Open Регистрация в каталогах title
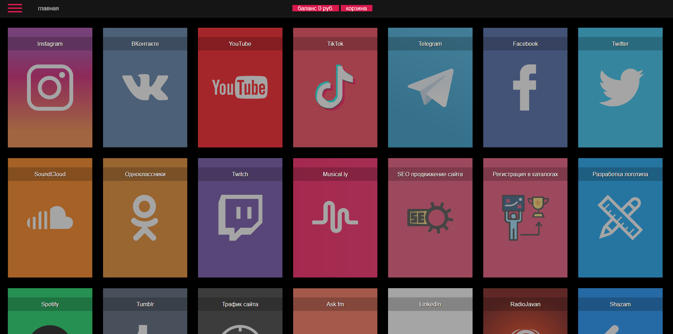The image size is (673, 334). [x=525, y=174]
